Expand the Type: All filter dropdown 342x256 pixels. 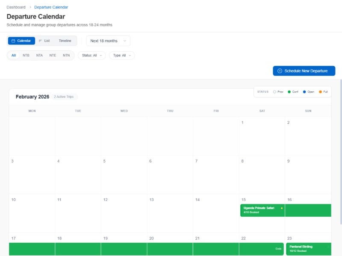122,55
